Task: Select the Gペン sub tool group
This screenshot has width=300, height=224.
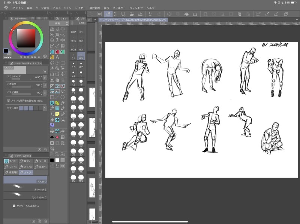Action: pos(25,161)
